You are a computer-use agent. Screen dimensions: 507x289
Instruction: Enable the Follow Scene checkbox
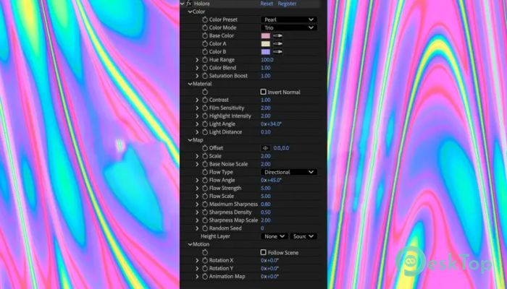(x=263, y=253)
